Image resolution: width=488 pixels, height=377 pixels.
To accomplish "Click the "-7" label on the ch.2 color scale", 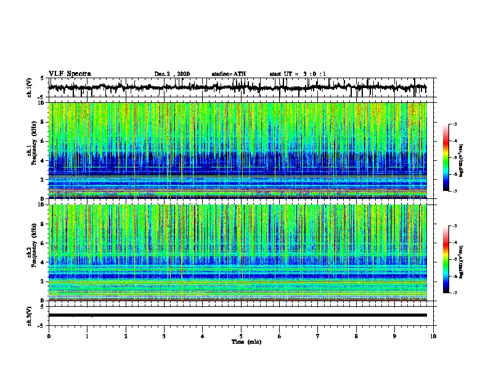I will (x=455, y=293).
